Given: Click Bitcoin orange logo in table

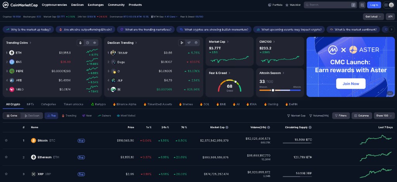Looking at the screenshot, I should click(x=33, y=140).
